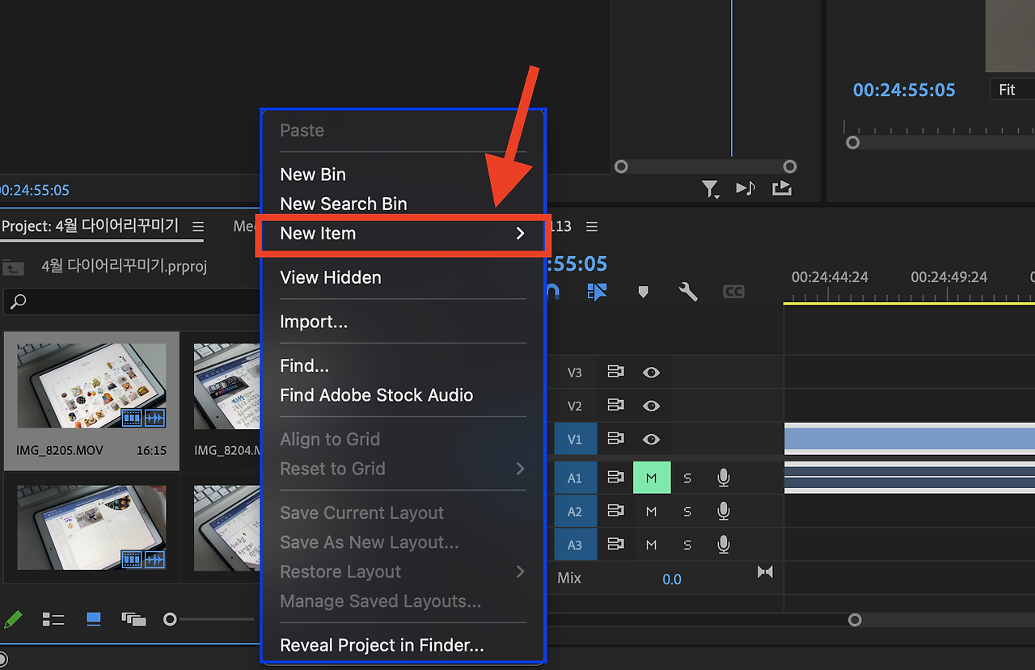Select Find Adobe Stock Audio
Viewport: 1035px width, 670px height.
click(377, 395)
